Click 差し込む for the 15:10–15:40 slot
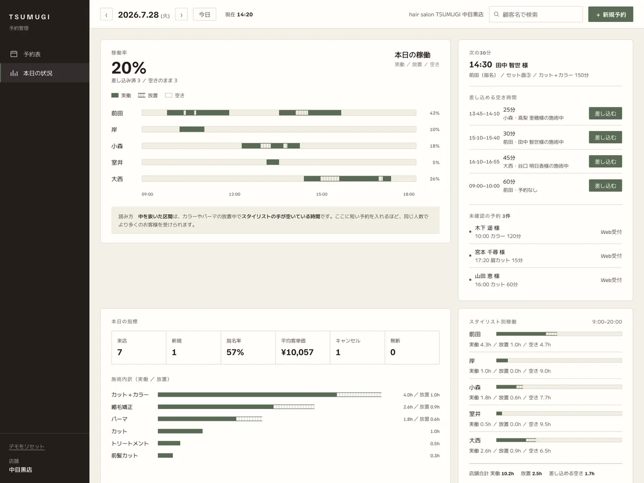The image size is (644, 483). 605,137
